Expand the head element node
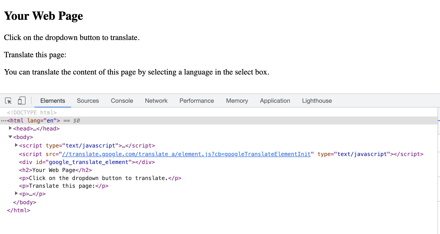The width and height of the screenshot is (440, 234). [10, 128]
